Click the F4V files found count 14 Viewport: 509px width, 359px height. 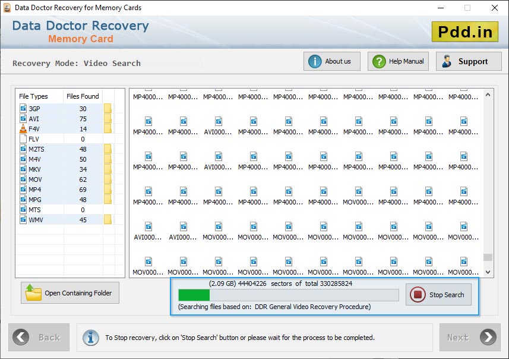(83, 129)
